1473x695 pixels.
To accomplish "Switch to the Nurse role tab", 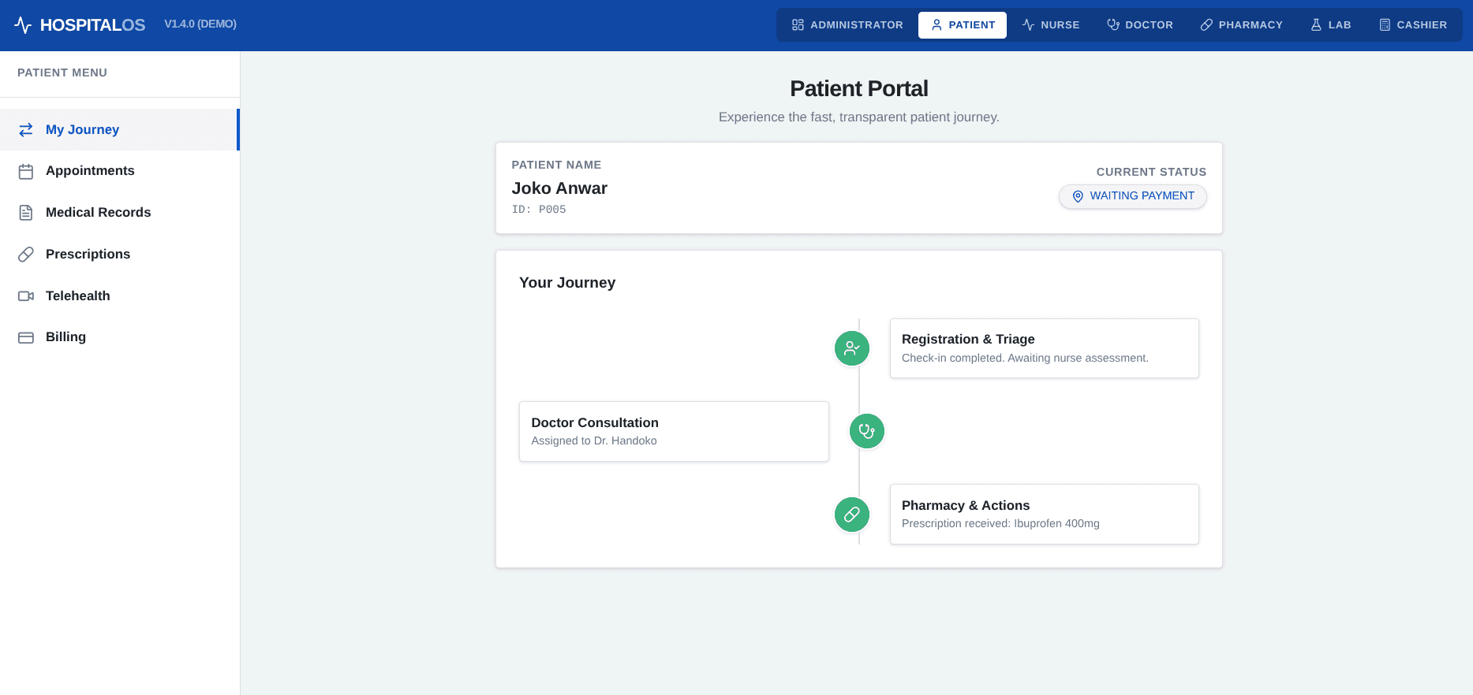I will point(1051,25).
